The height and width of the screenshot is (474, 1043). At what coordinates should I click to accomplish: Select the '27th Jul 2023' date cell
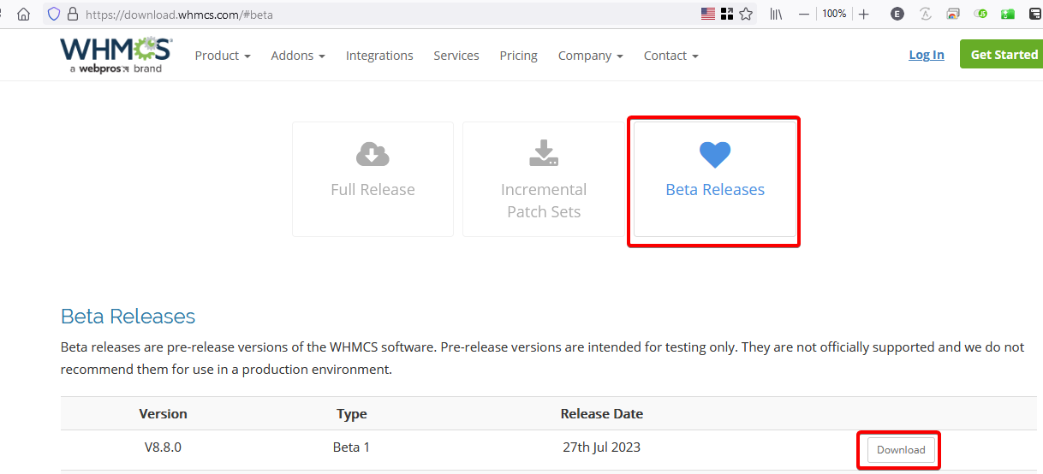(602, 447)
